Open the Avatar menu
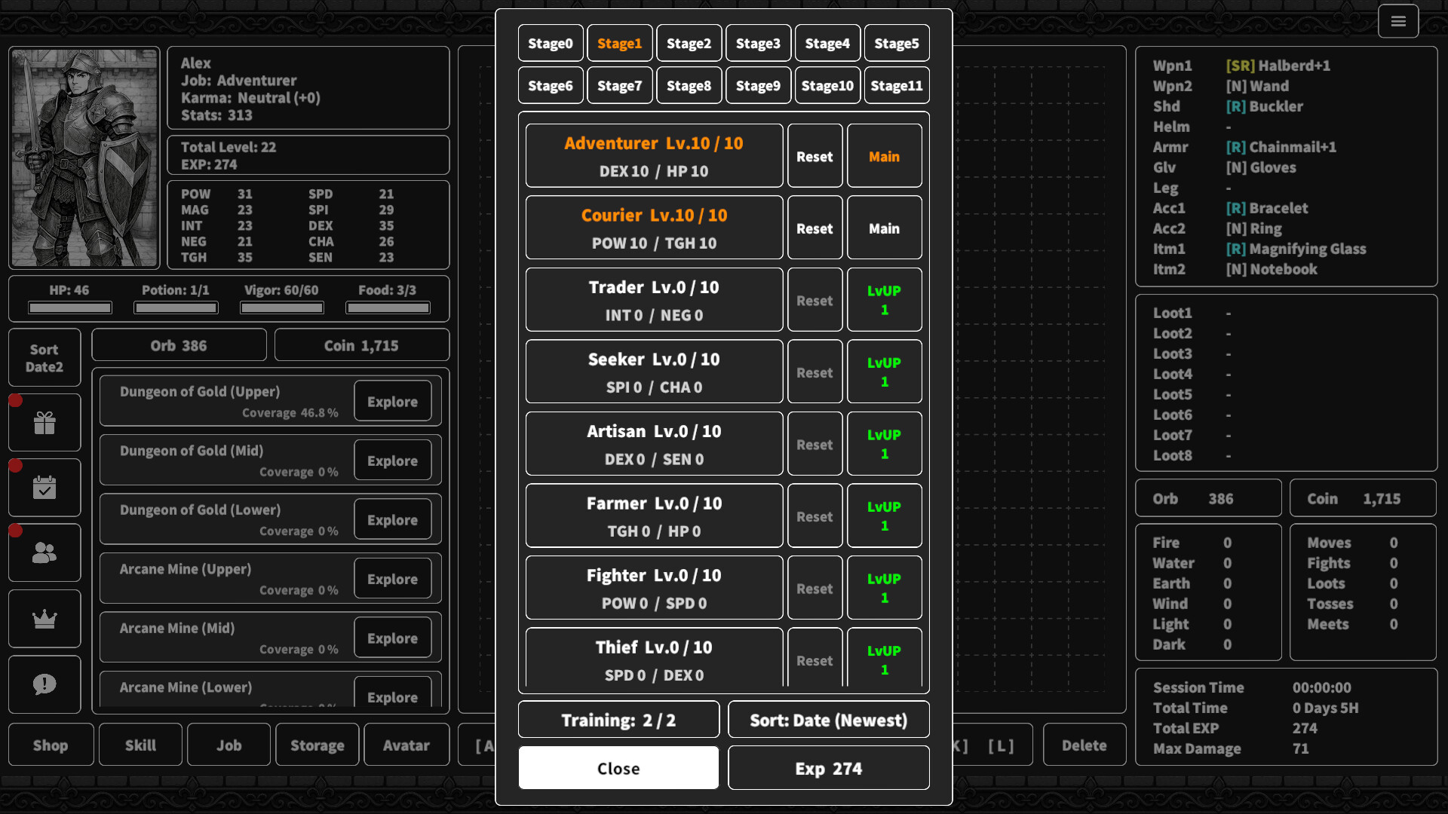 coord(406,745)
